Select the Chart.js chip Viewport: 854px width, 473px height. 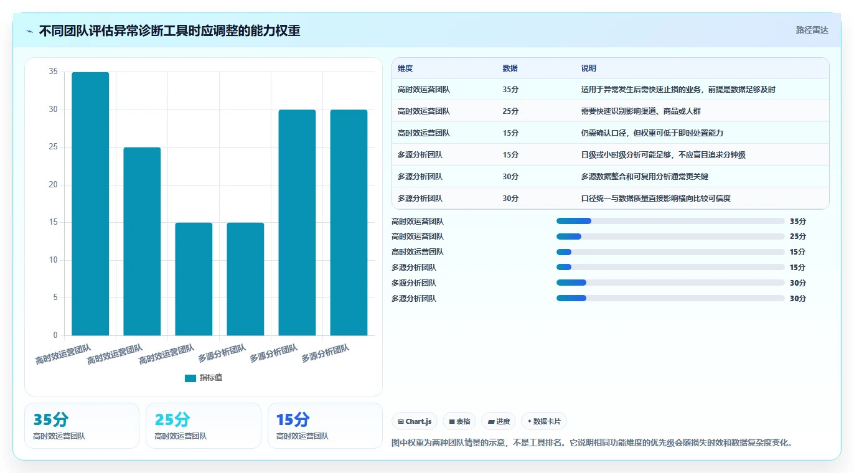[x=415, y=421]
